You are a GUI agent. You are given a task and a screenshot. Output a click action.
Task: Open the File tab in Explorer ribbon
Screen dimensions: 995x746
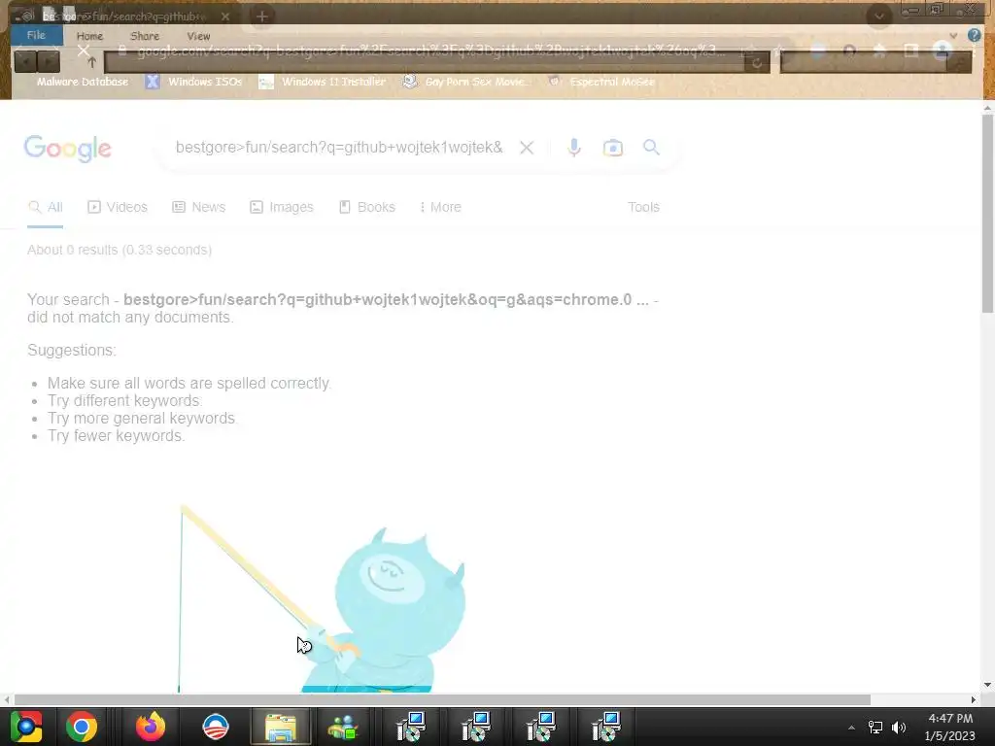click(x=36, y=36)
